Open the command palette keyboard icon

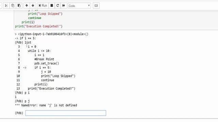click(x=96, y=5)
